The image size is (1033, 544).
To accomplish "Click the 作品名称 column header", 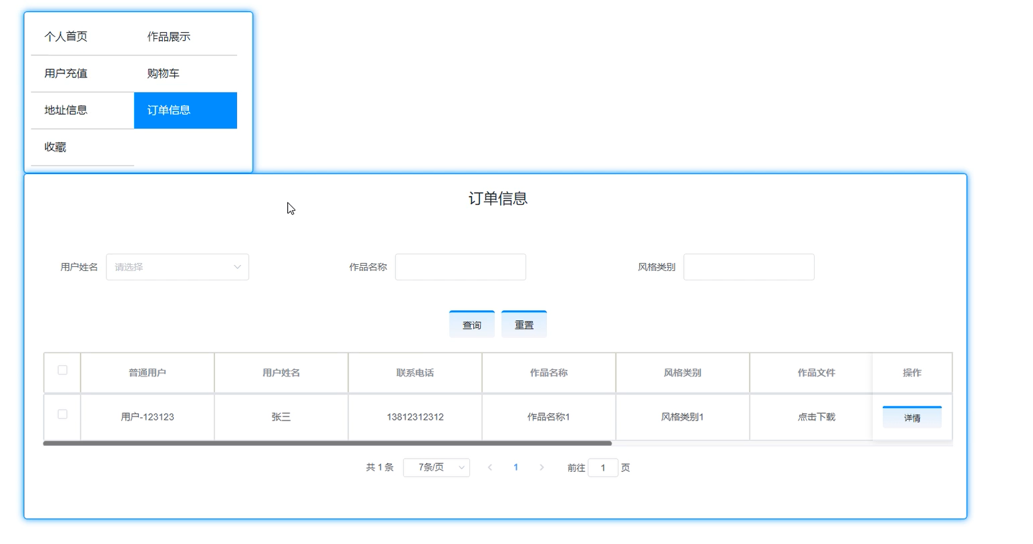I will [x=549, y=373].
